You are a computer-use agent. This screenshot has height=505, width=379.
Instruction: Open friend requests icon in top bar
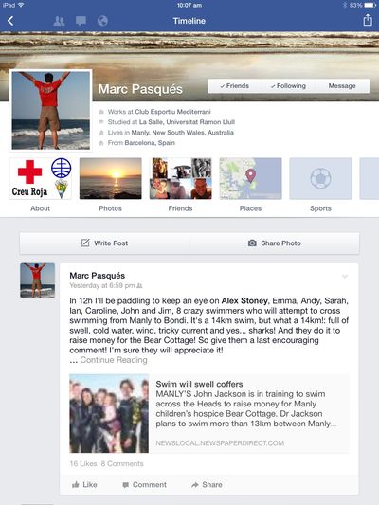[59, 21]
